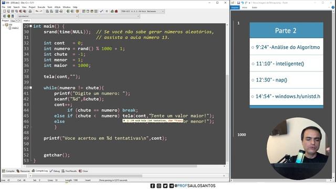Open the Project menu in Dev-C++
The height and width of the screenshot is (189, 336).
(x=32, y=7)
